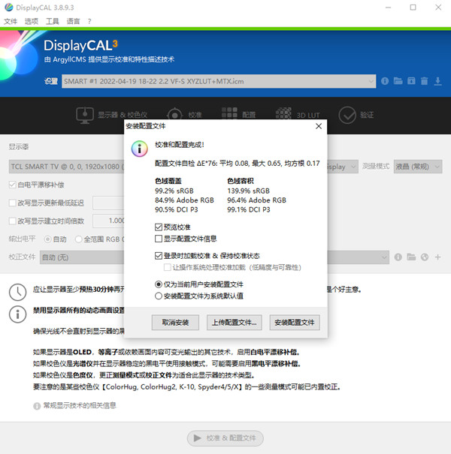Close the 安装配置文件 dialog with X

319,126
